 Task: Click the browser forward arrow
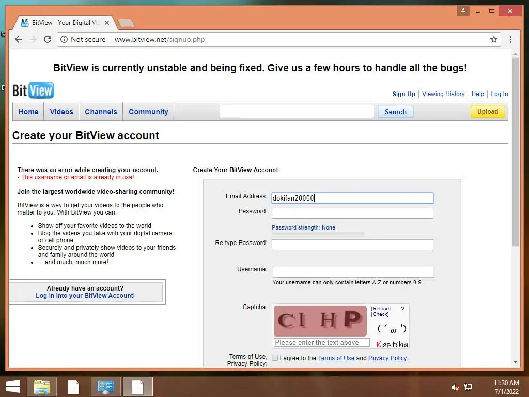[33, 39]
